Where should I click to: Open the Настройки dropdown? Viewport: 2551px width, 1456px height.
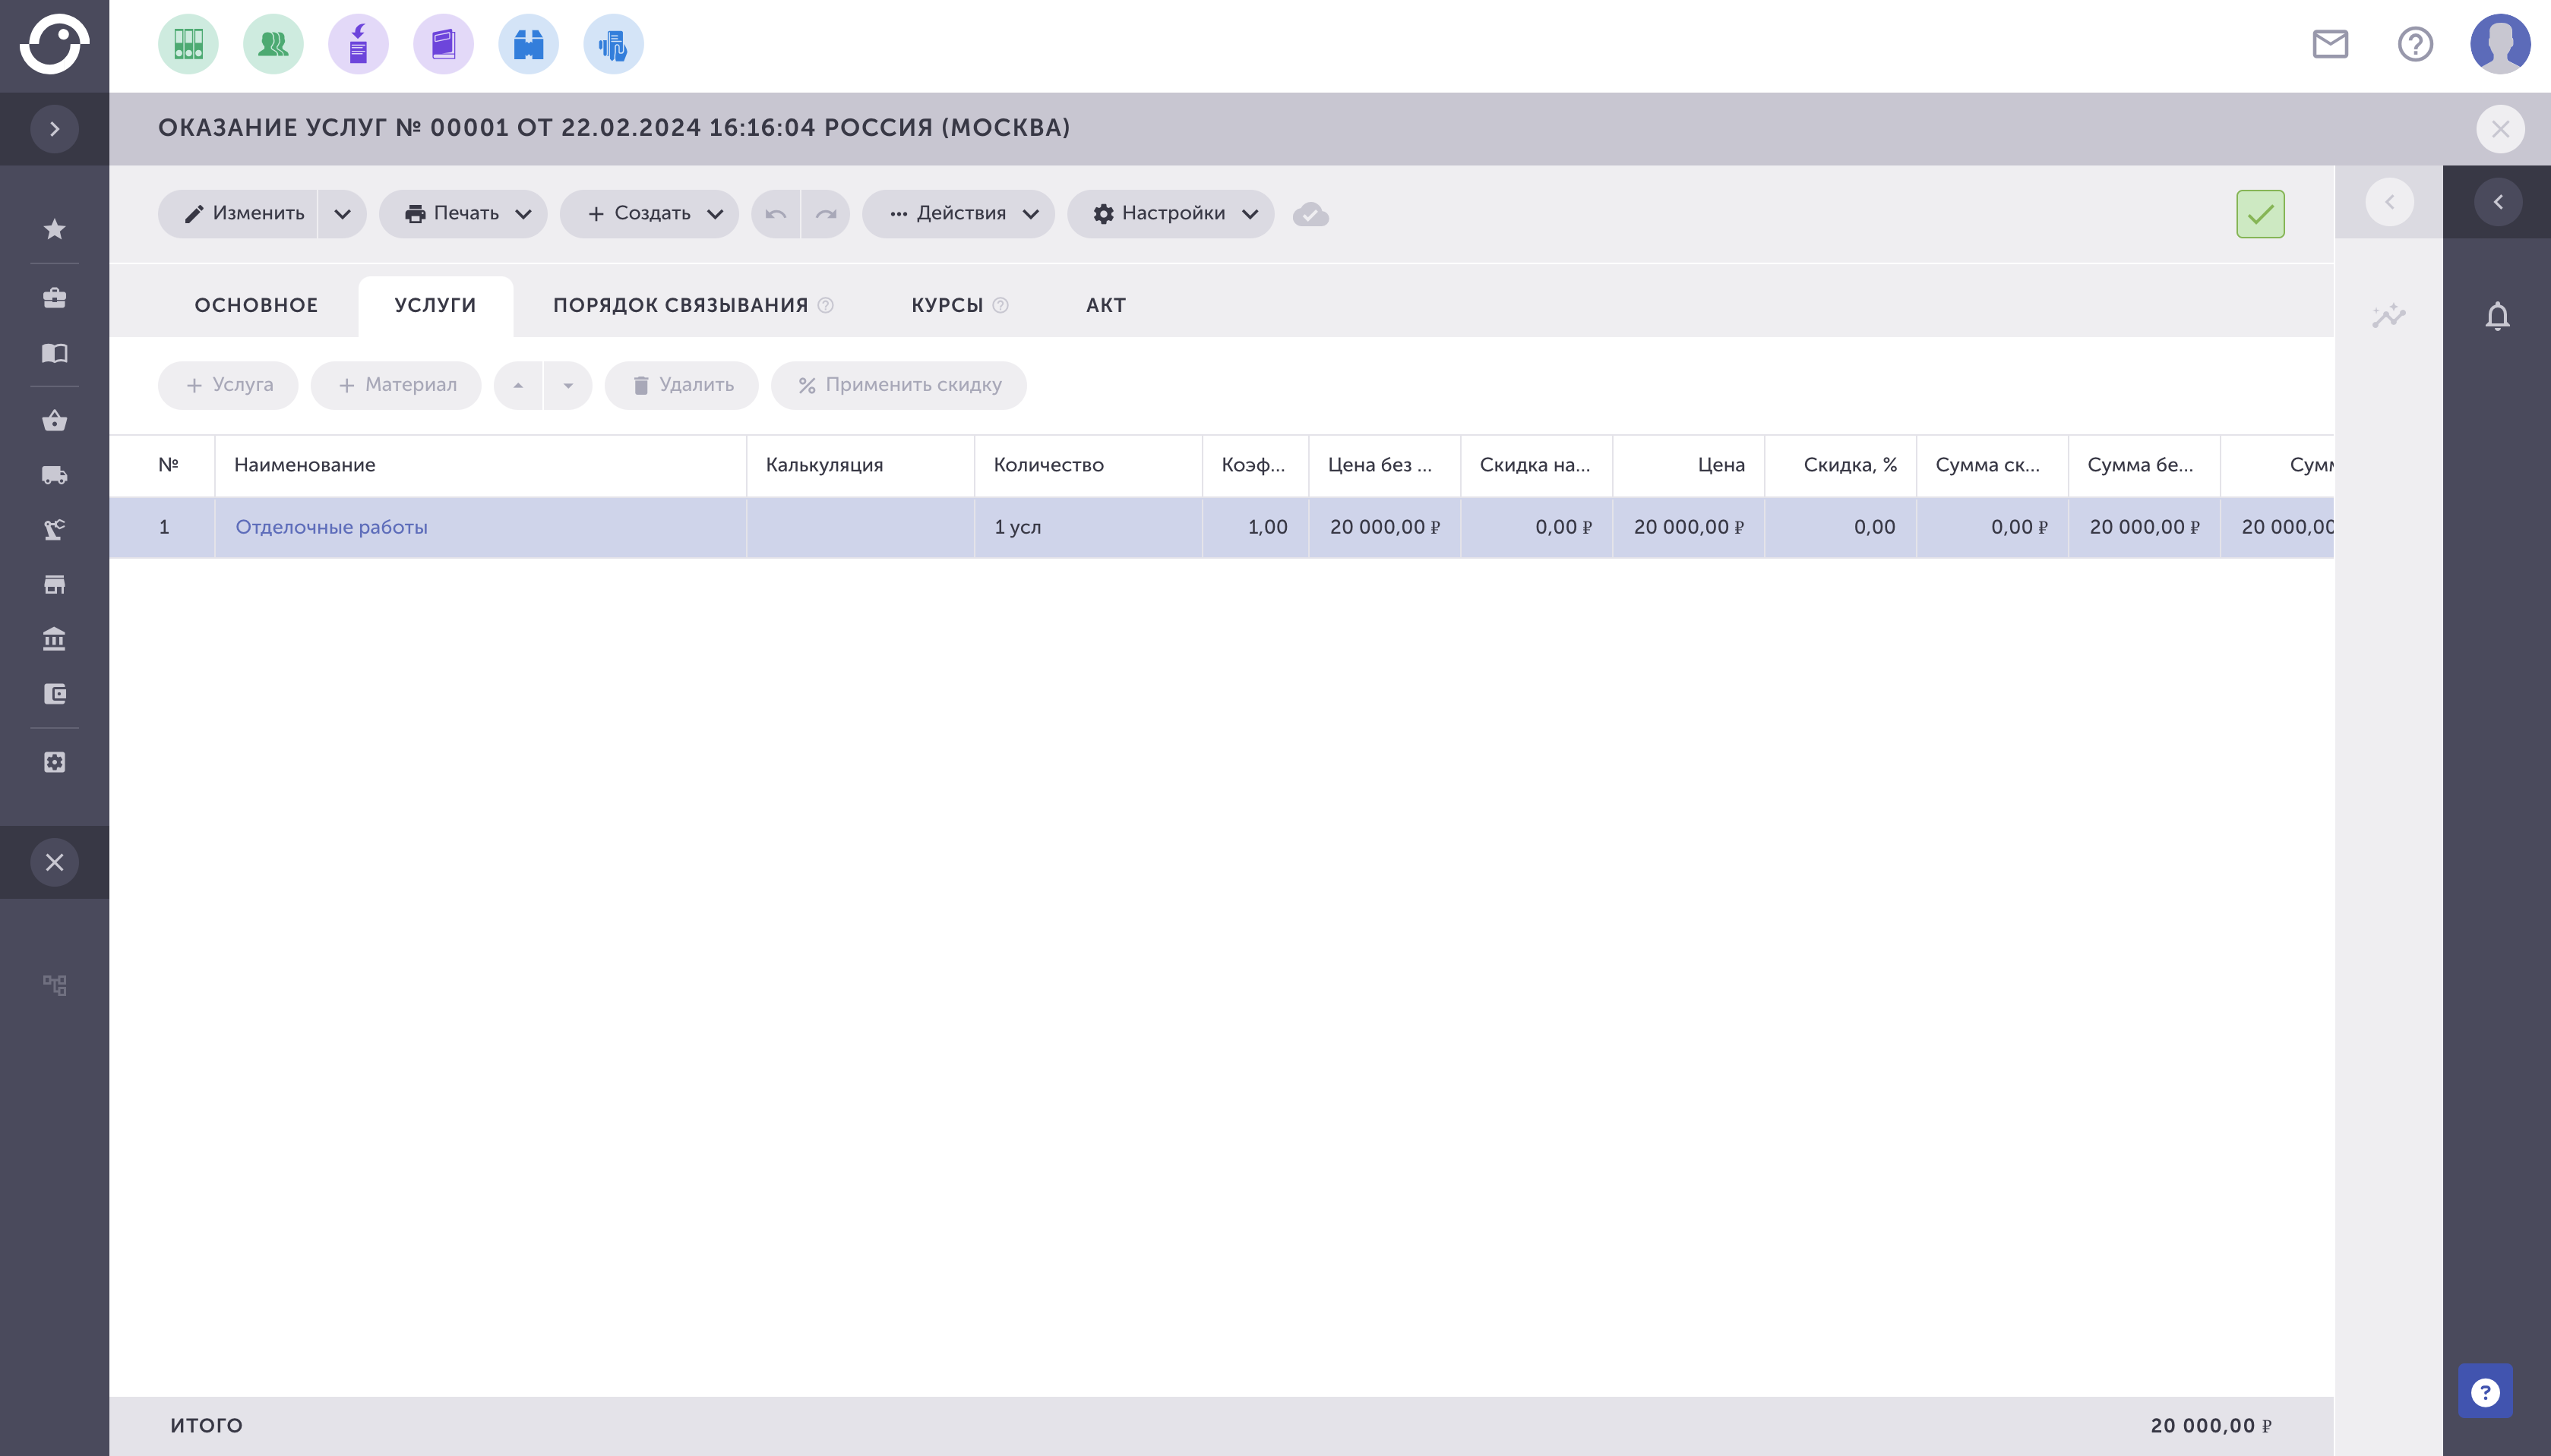pyautogui.click(x=1171, y=214)
